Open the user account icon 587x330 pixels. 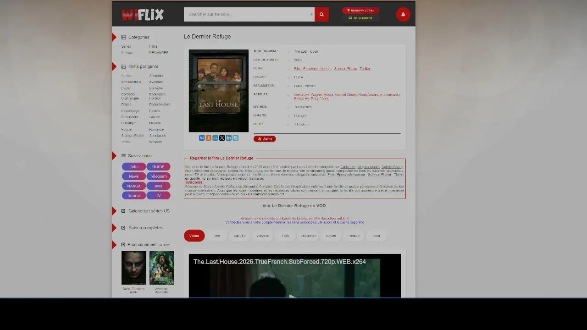(x=403, y=14)
